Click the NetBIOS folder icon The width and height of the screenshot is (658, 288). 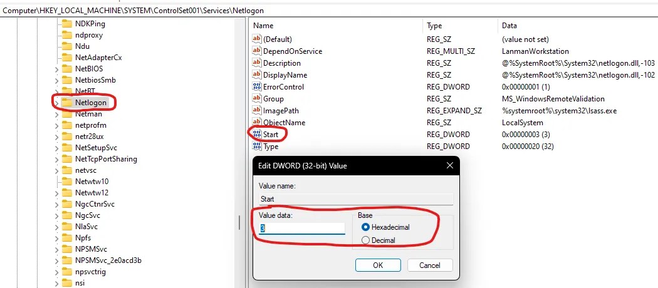point(67,69)
